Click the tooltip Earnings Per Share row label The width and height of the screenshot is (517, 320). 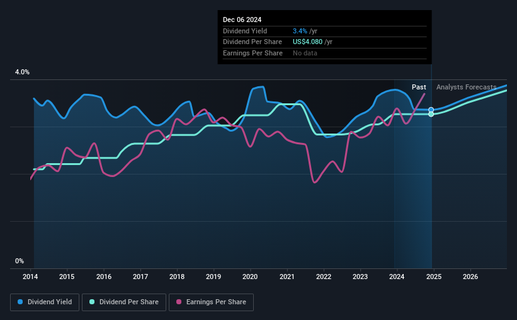coord(253,53)
